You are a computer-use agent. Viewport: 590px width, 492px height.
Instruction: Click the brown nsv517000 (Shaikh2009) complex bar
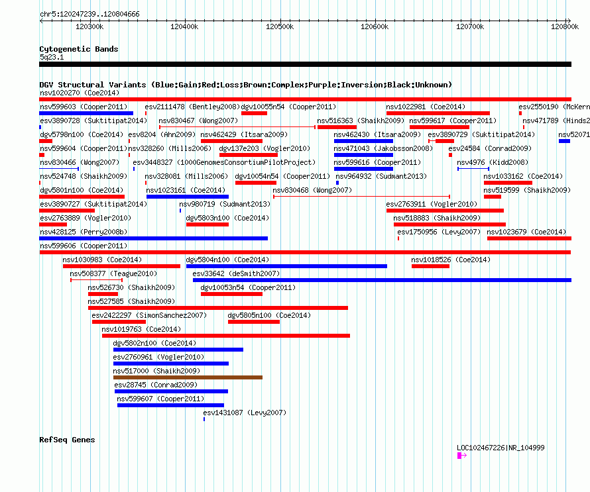(188, 377)
